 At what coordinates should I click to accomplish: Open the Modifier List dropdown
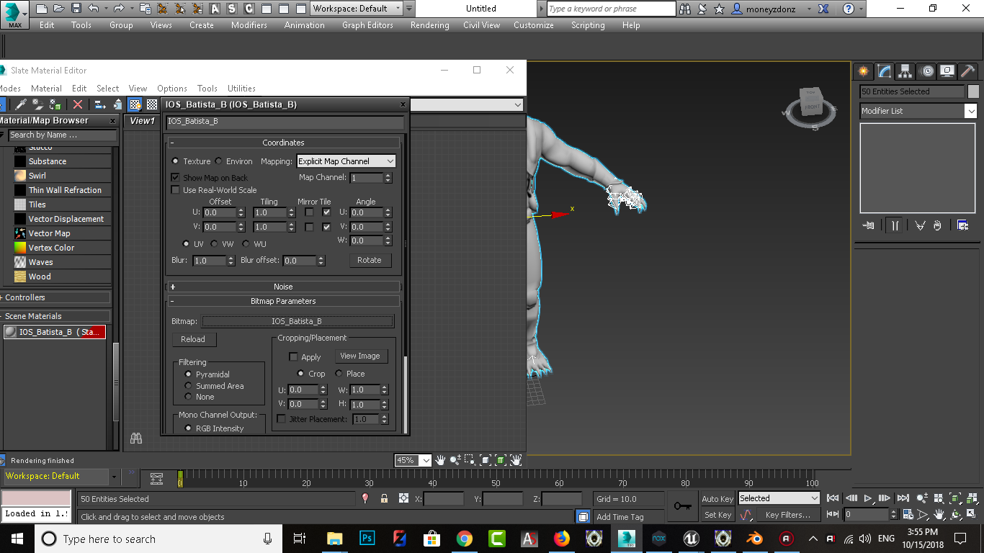[x=918, y=111]
